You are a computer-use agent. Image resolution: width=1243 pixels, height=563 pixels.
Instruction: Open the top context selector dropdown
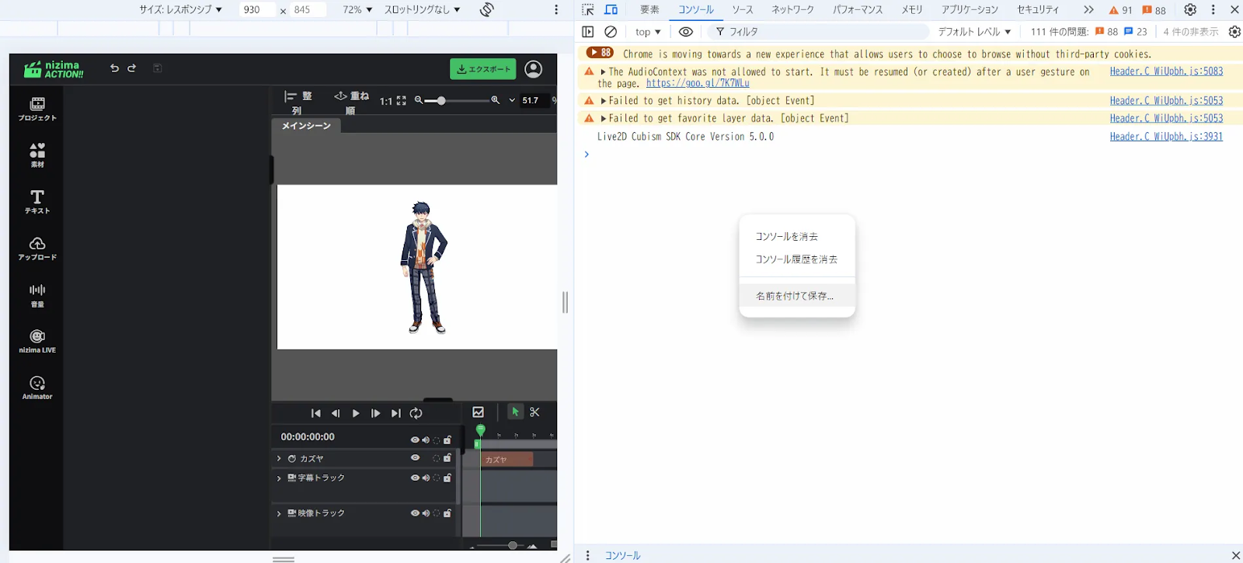point(648,32)
